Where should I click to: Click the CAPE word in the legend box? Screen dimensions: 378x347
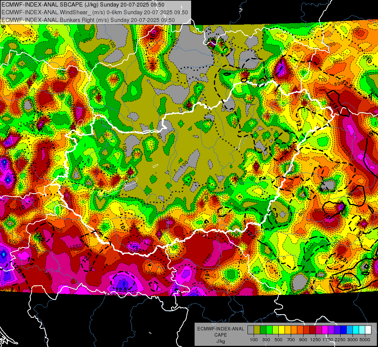point(220,335)
